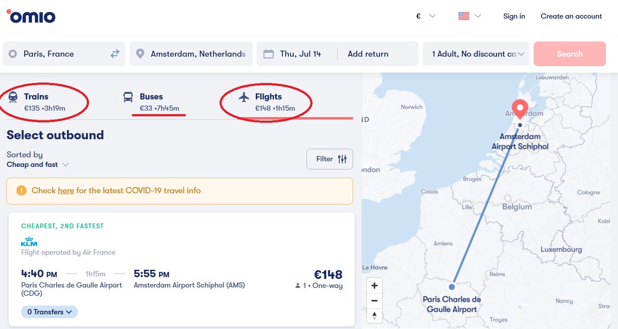Open the Cheap and fast sort dropdown

click(x=38, y=165)
